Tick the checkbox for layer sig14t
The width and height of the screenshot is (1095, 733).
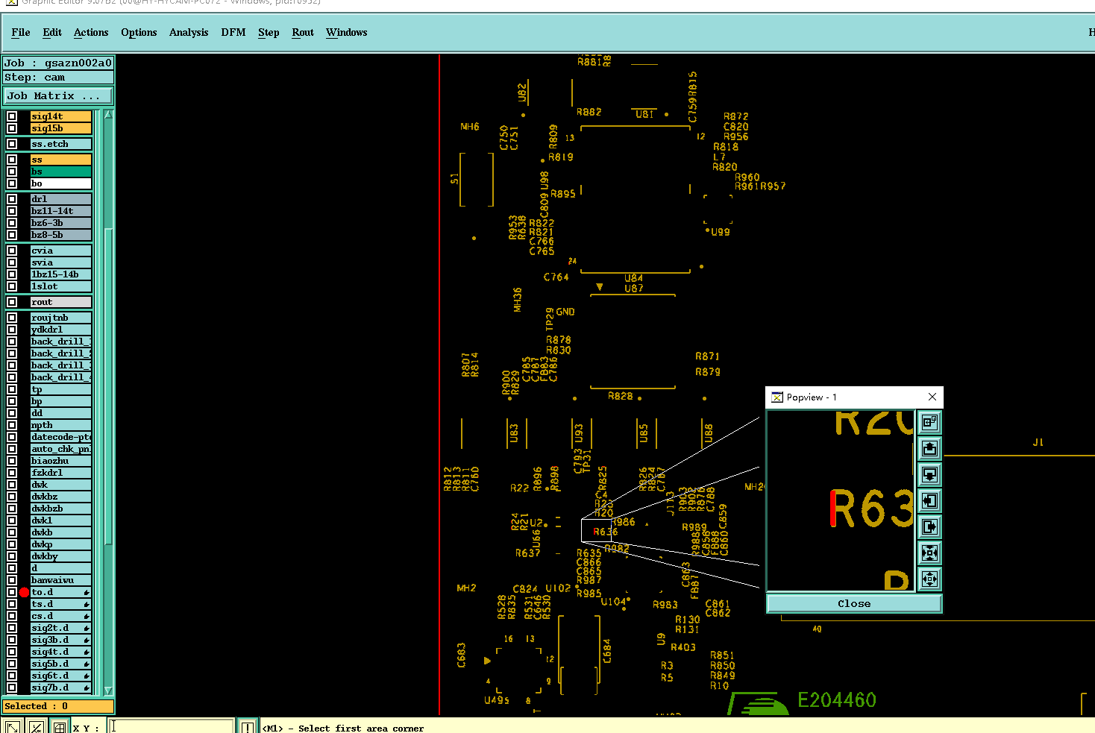(x=12, y=116)
